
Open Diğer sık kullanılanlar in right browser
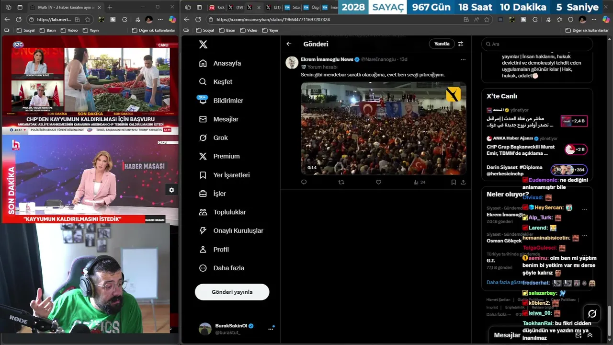587,30
